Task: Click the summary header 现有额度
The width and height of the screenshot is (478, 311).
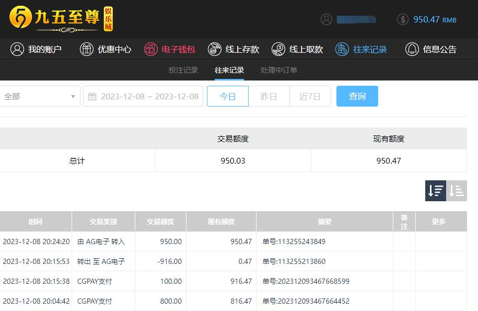Action: point(389,139)
